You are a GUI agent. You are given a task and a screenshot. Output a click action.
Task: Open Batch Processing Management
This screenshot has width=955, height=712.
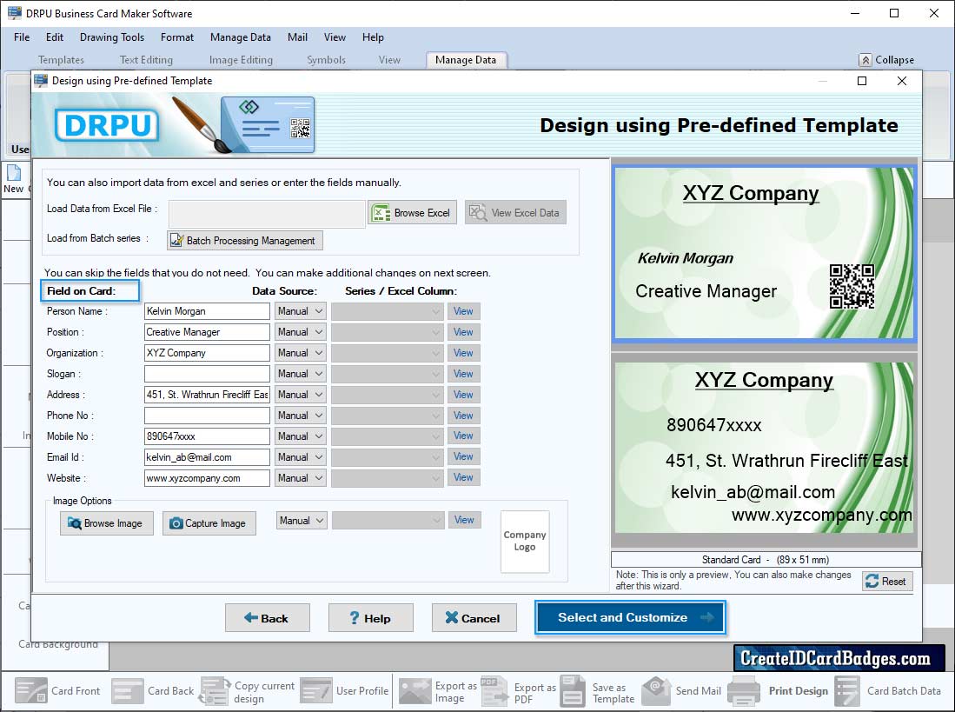click(x=245, y=241)
